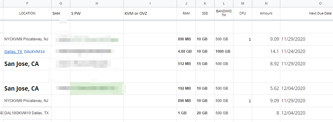Select the 1 GB RAM cell
The height and width of the screenshot is (122, 333).
[x=186, y=113]
